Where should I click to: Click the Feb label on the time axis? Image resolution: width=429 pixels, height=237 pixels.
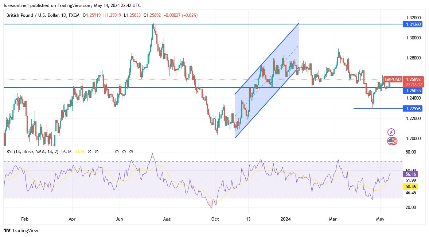(x=24, y=219)
